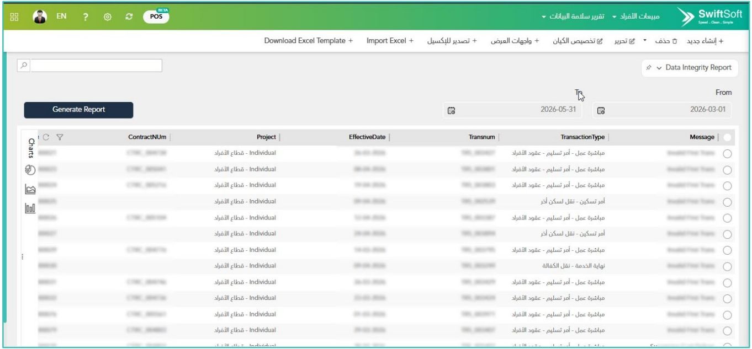Switch language with the EN selector
This screenshot has height=349, width=752.
[62, 17]
